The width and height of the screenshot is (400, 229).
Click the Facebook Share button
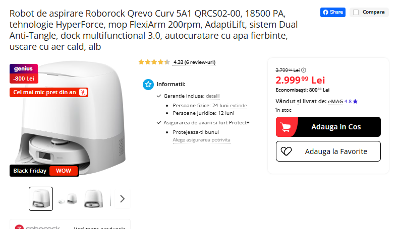coord(332,12)
